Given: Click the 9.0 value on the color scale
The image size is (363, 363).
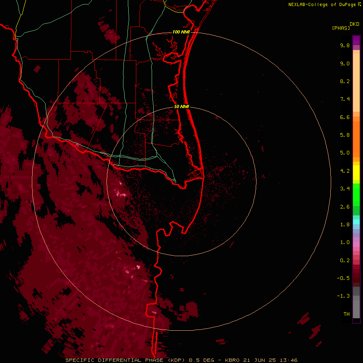Looking at the screenshot, I should coord(345,63).
